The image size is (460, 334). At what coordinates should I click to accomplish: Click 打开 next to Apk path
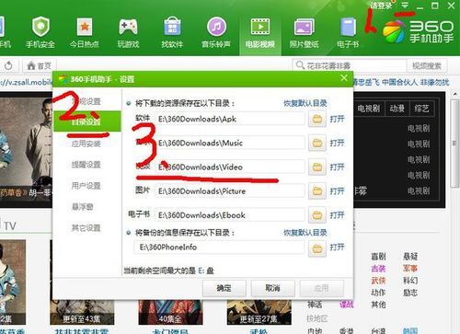[x=337, y=119]
